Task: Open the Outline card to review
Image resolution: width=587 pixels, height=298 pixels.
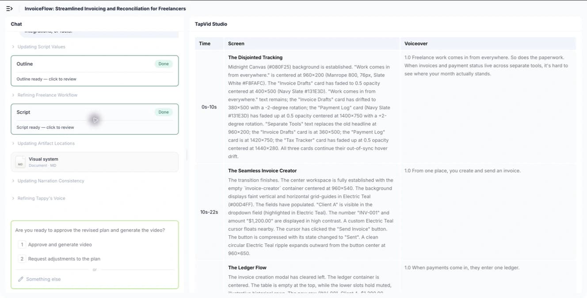Action: 95,71
